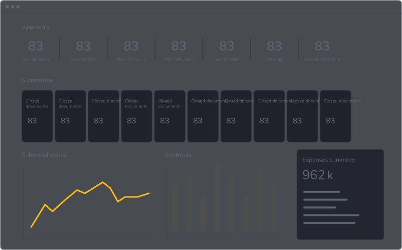402x250 pixels.
Task: Select the last Closed documents card
Action: tap(335, 116)
